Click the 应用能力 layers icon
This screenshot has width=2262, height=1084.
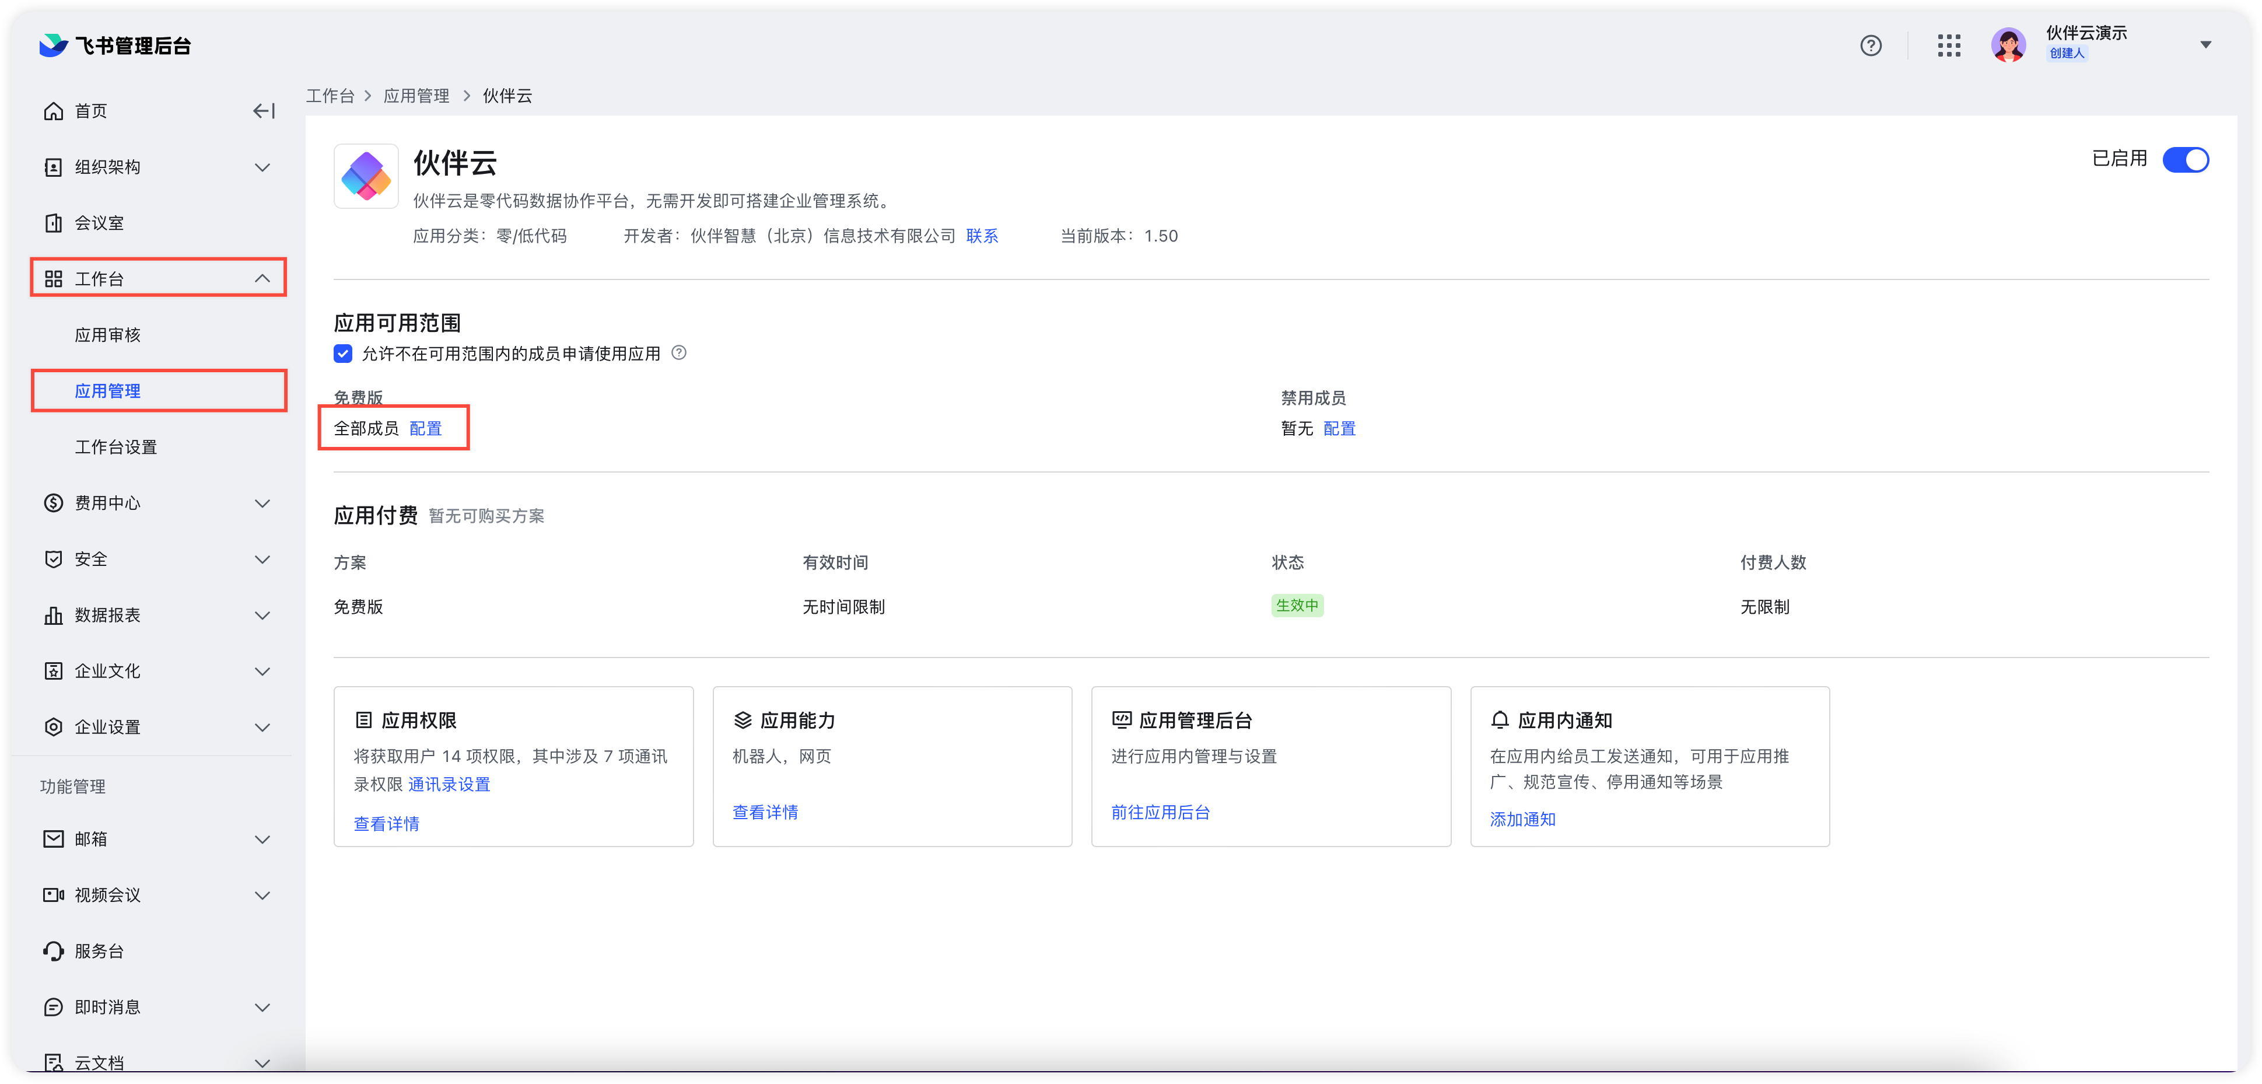(x=743, y=721)
